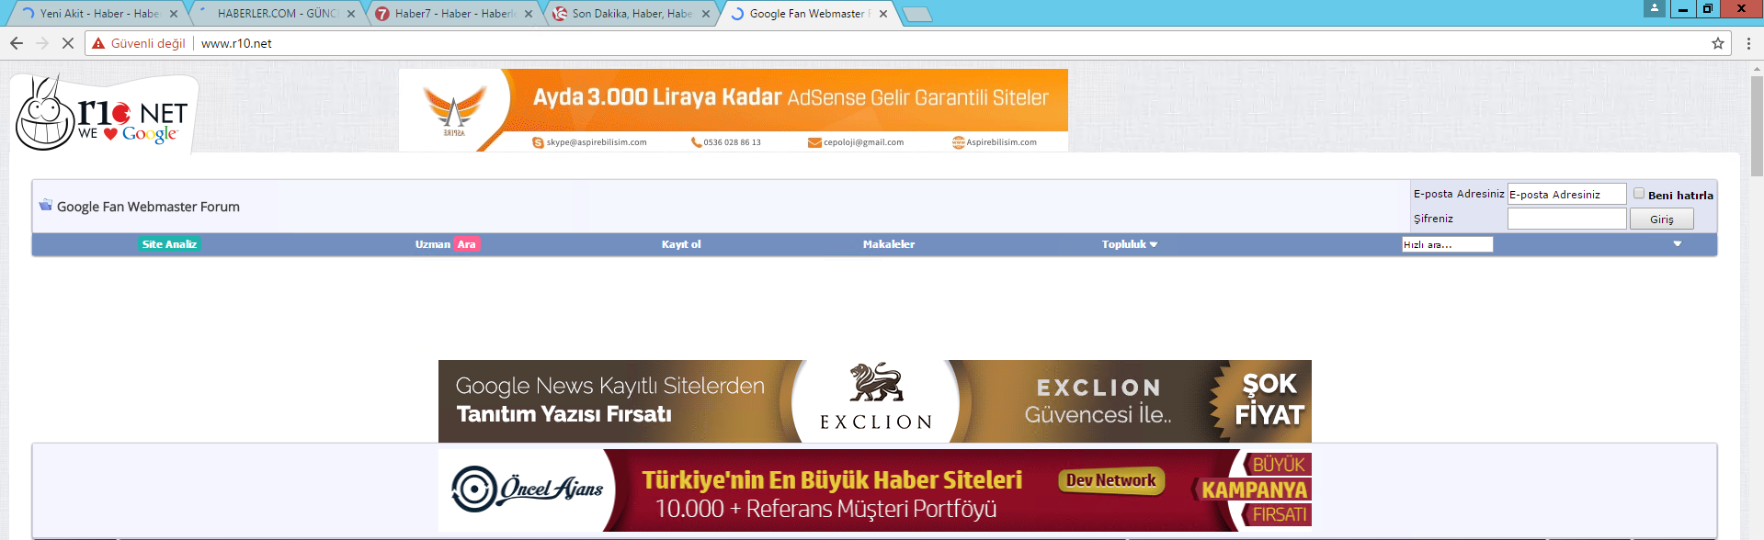
Task: Click skype@aspirebilisim.com contact text
Action: coord(596,142)
